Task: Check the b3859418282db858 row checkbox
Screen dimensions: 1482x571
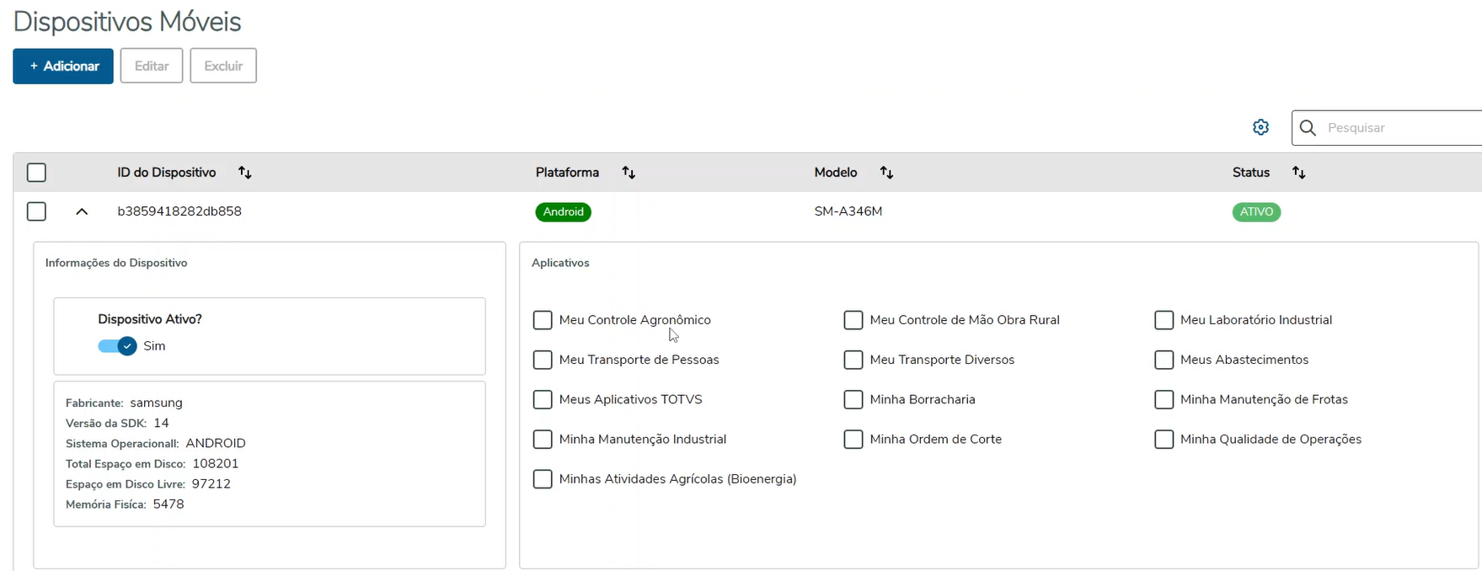Action: pos(36,211)
